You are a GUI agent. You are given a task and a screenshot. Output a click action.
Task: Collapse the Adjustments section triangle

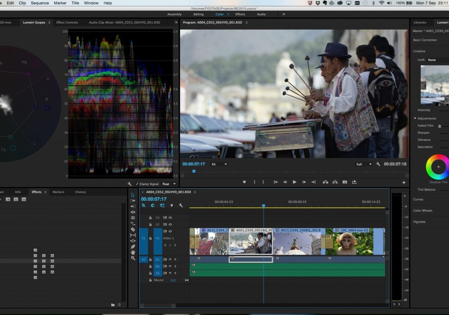pos(415,118)
